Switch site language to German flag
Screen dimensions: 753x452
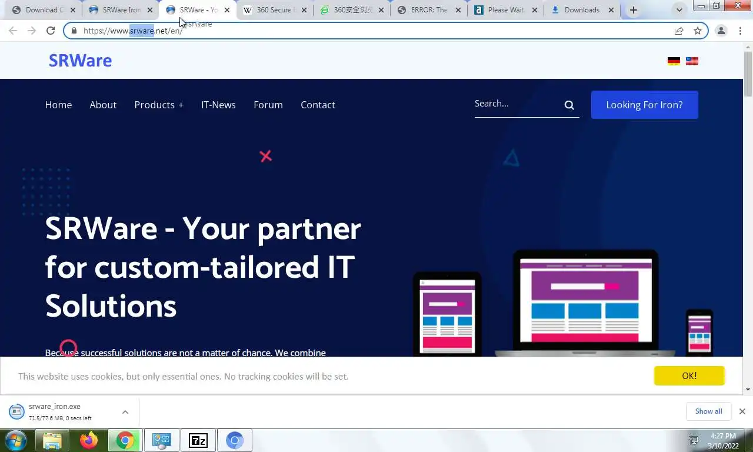click(674, 61)
